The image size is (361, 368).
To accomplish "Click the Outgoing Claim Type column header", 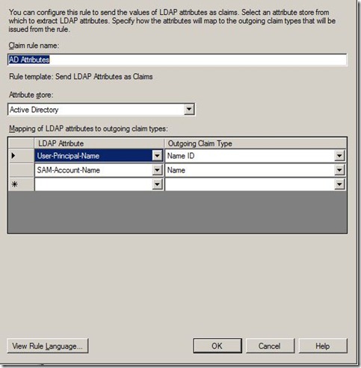I will click(256, 143).
